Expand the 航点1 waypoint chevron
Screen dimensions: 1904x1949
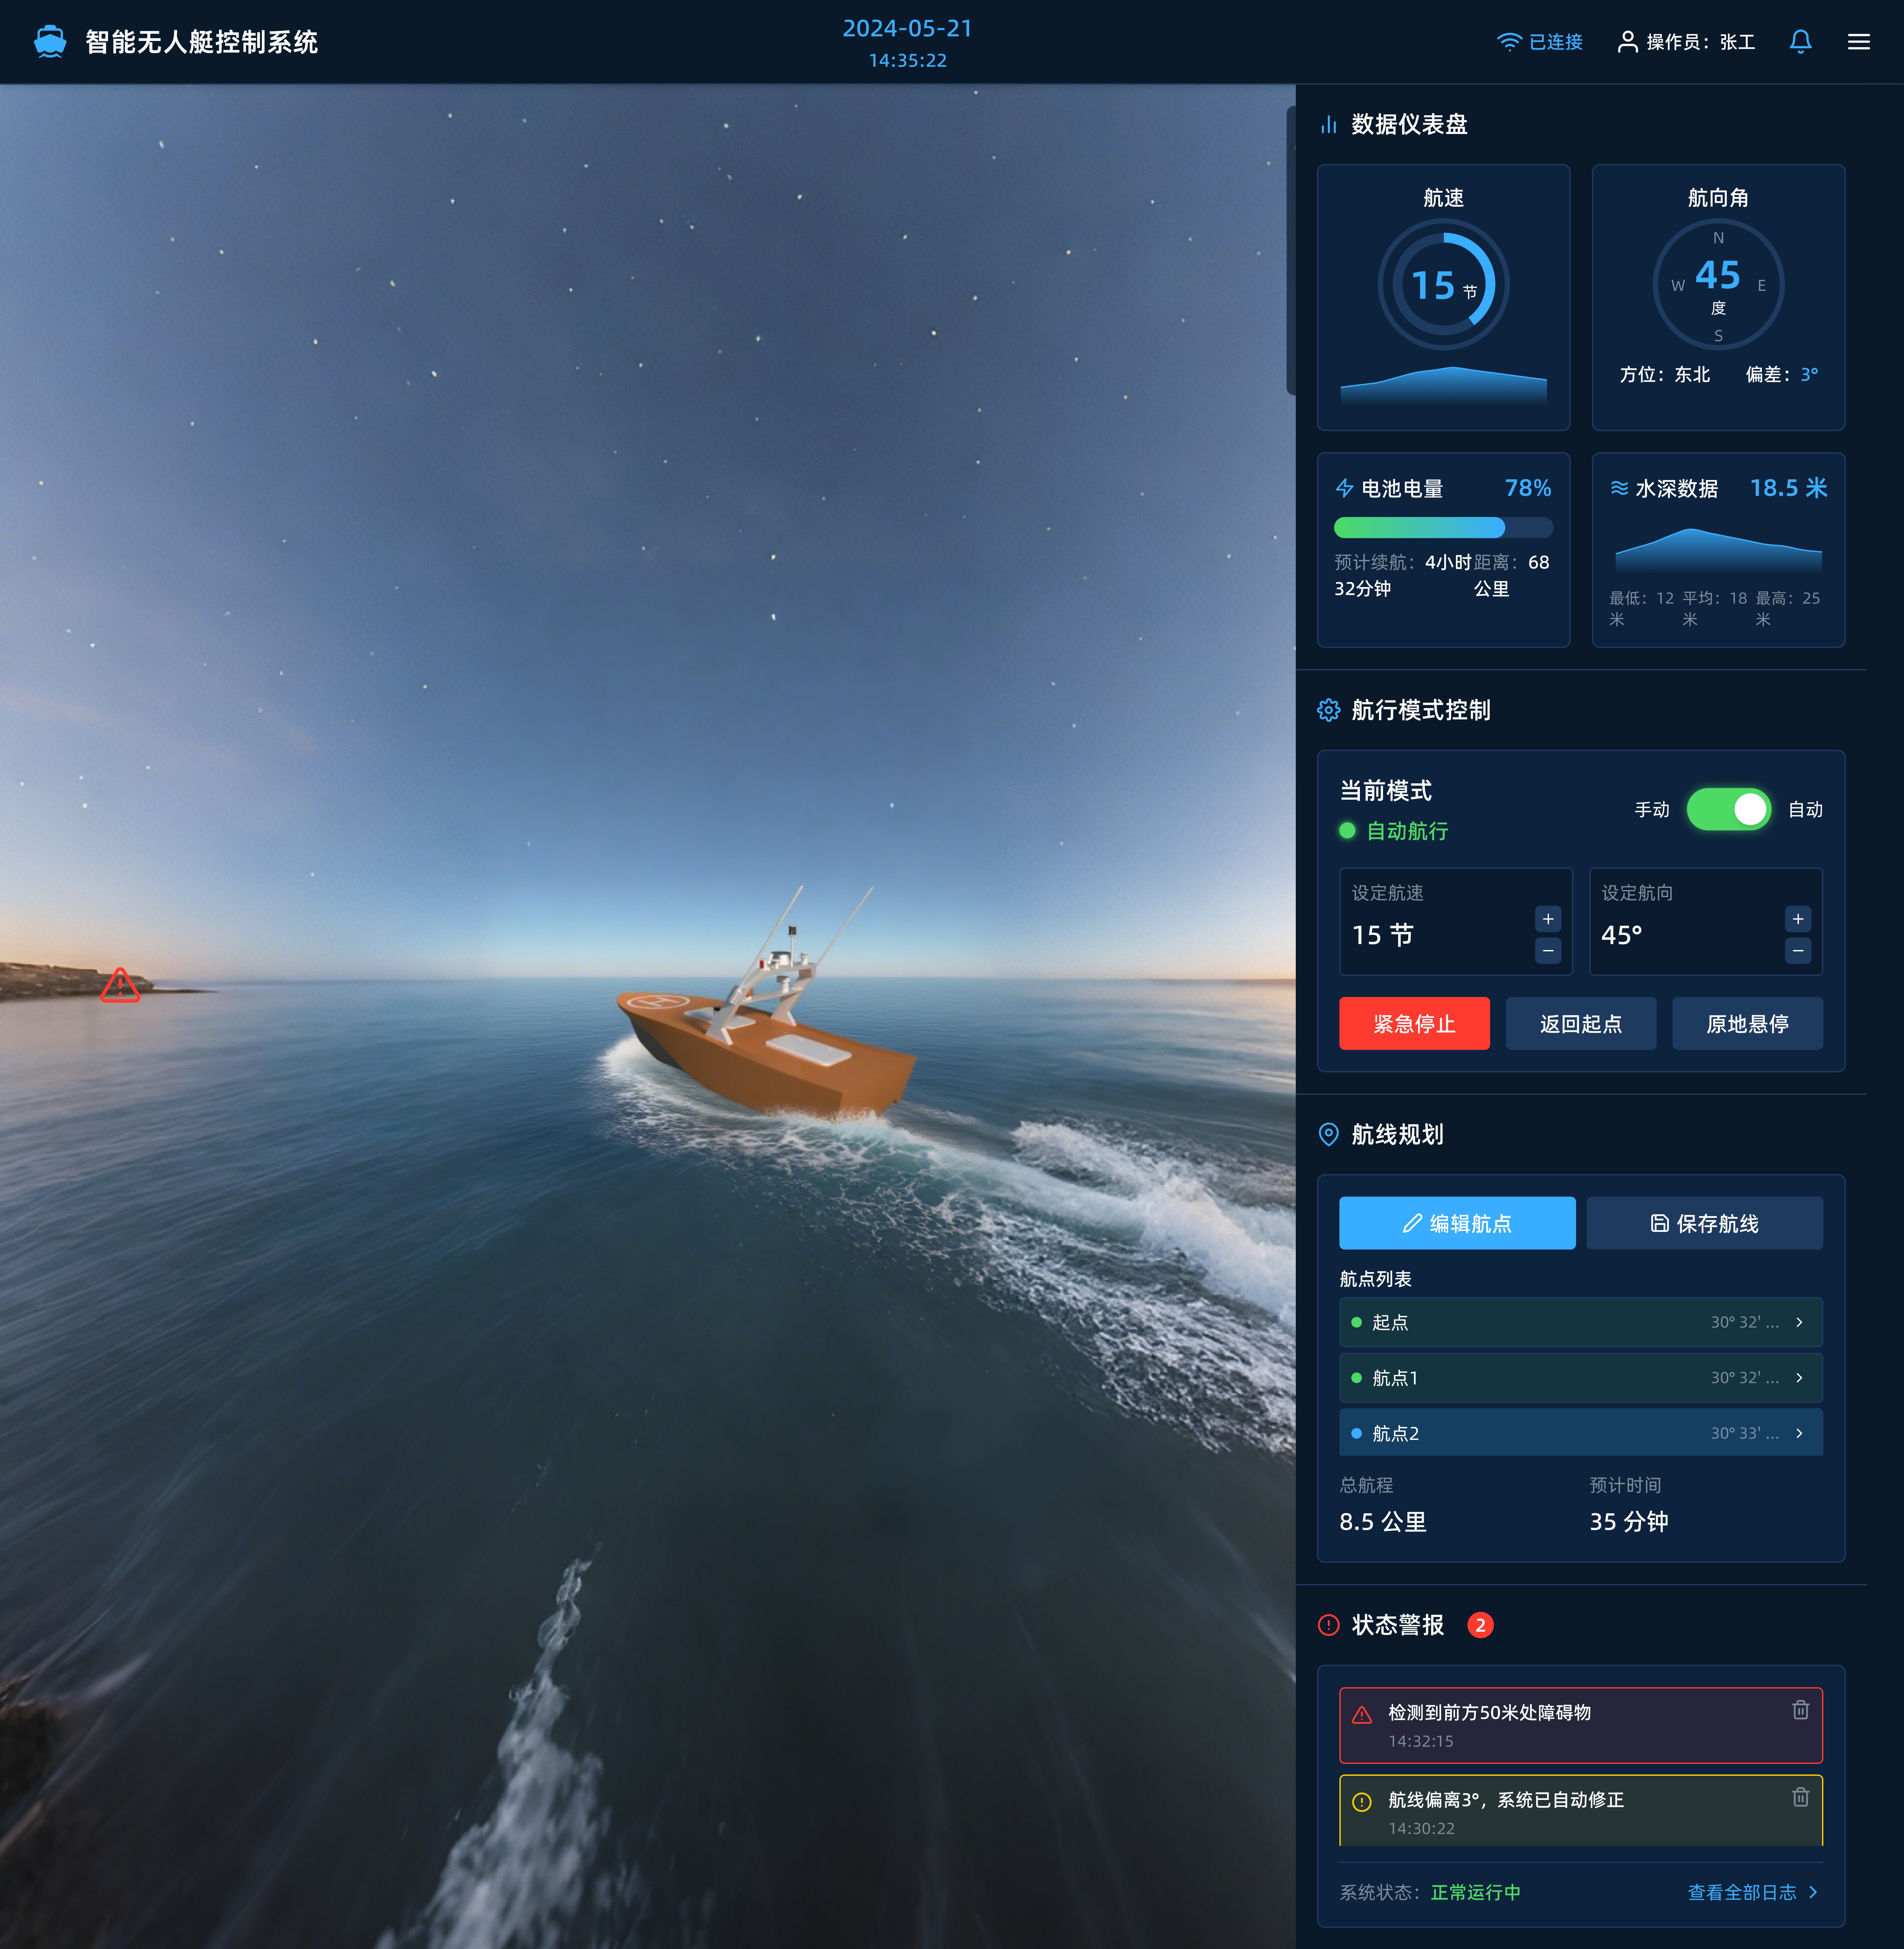[1799, 1378]
